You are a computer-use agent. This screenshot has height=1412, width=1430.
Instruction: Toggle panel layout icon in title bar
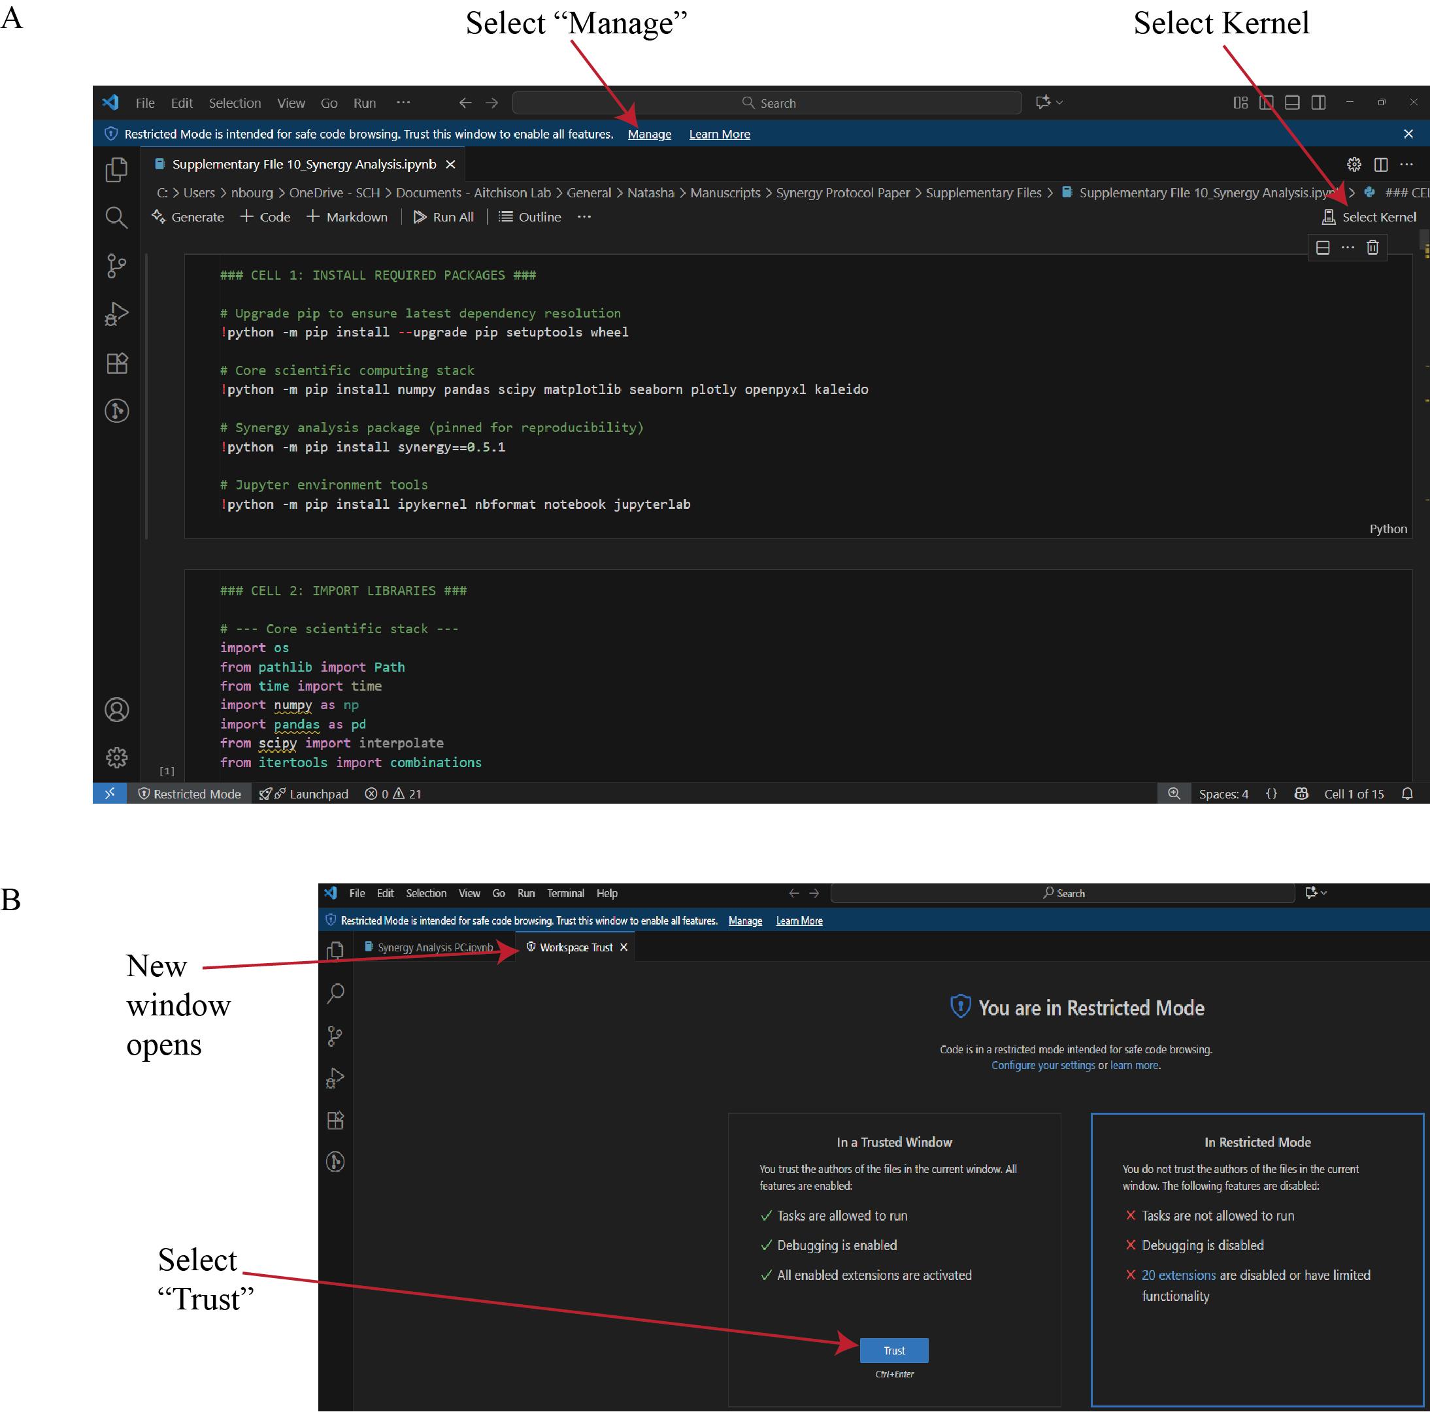(1291, 103)
